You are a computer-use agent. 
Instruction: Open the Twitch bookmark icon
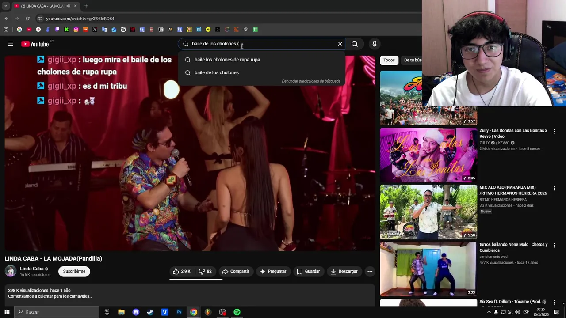tap(57, 30)
